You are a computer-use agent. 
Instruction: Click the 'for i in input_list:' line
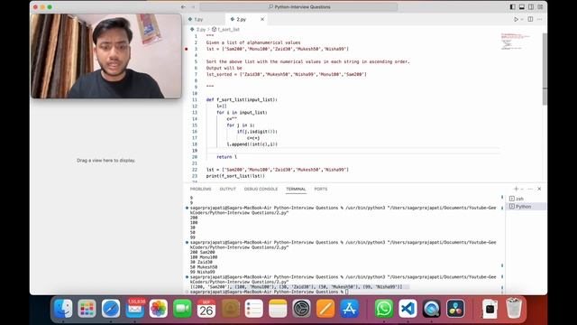click(x=242, y=113)
